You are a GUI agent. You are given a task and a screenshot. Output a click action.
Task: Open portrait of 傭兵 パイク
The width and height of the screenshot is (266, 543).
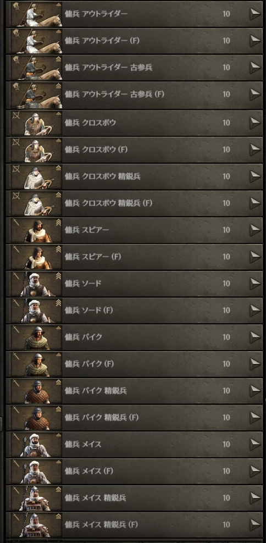click(x=36, y=337)
